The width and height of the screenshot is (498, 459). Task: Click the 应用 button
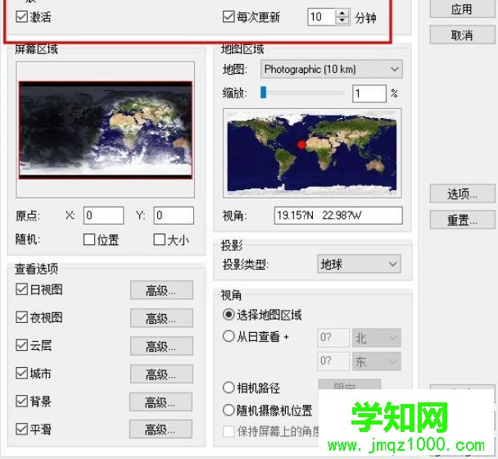coord(462,9)
